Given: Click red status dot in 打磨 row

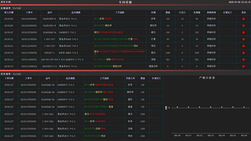Looking at the screenshot, I should [x=243, y=39].
